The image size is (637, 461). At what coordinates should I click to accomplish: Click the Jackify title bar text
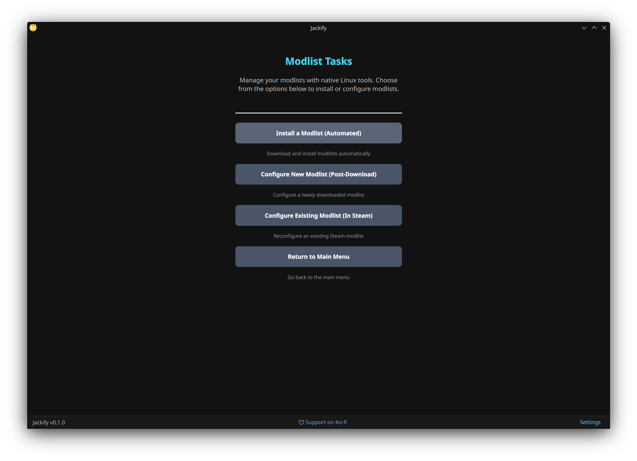(318, 28)
